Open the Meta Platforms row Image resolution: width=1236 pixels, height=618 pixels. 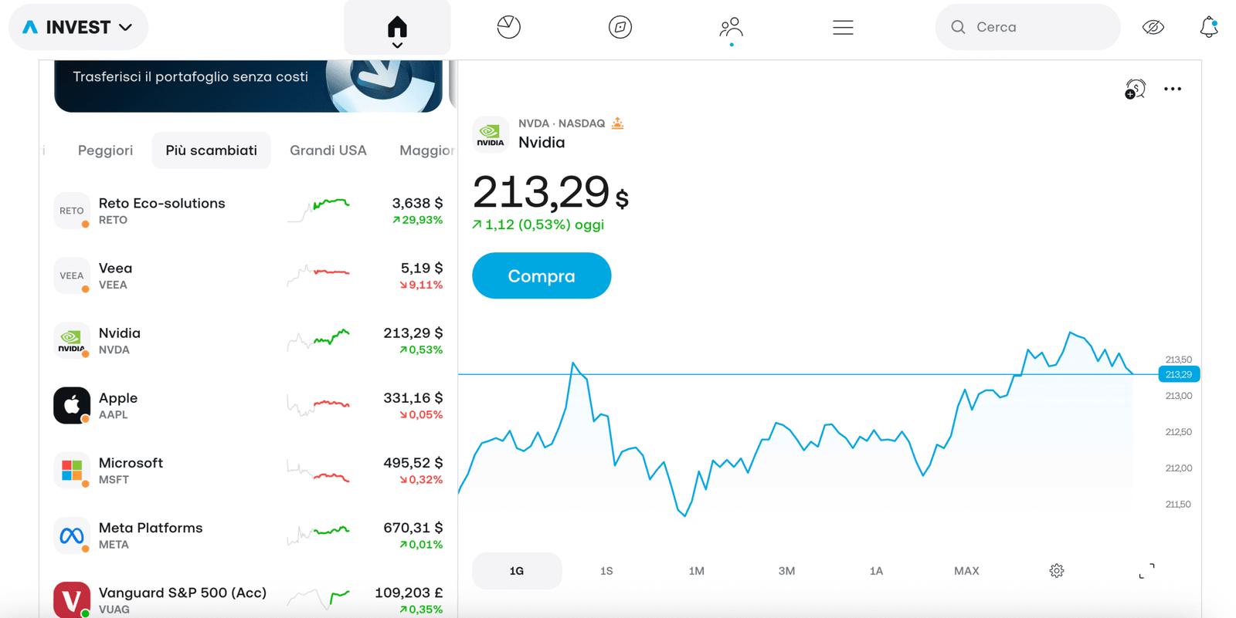pyautogui.click(x=248, y=535)
